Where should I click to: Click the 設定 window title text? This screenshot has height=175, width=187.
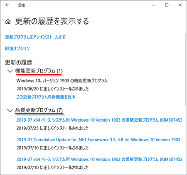point(22,5)
